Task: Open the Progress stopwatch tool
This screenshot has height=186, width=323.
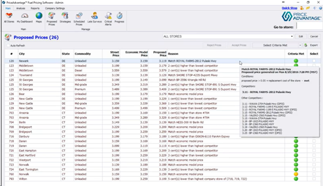Action: coord(119,17)
